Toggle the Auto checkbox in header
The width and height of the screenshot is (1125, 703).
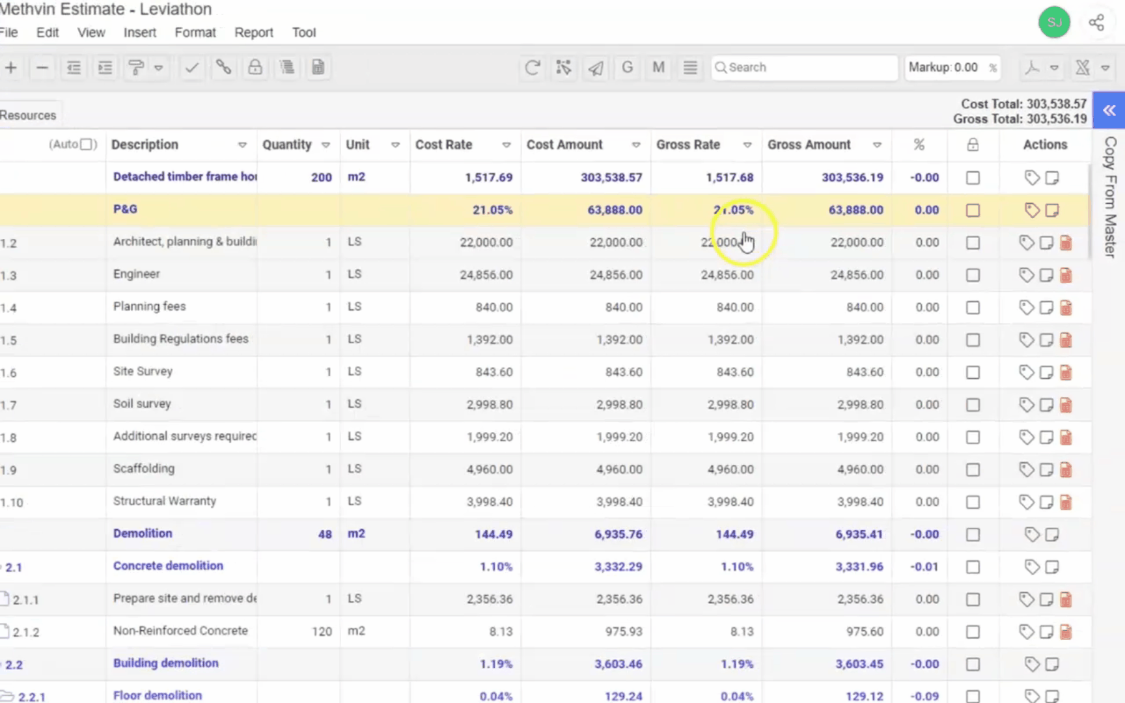tap(87, 145)
